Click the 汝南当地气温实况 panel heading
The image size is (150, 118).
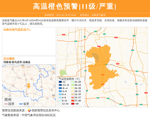pyautogui.click(x=17, y=30)
